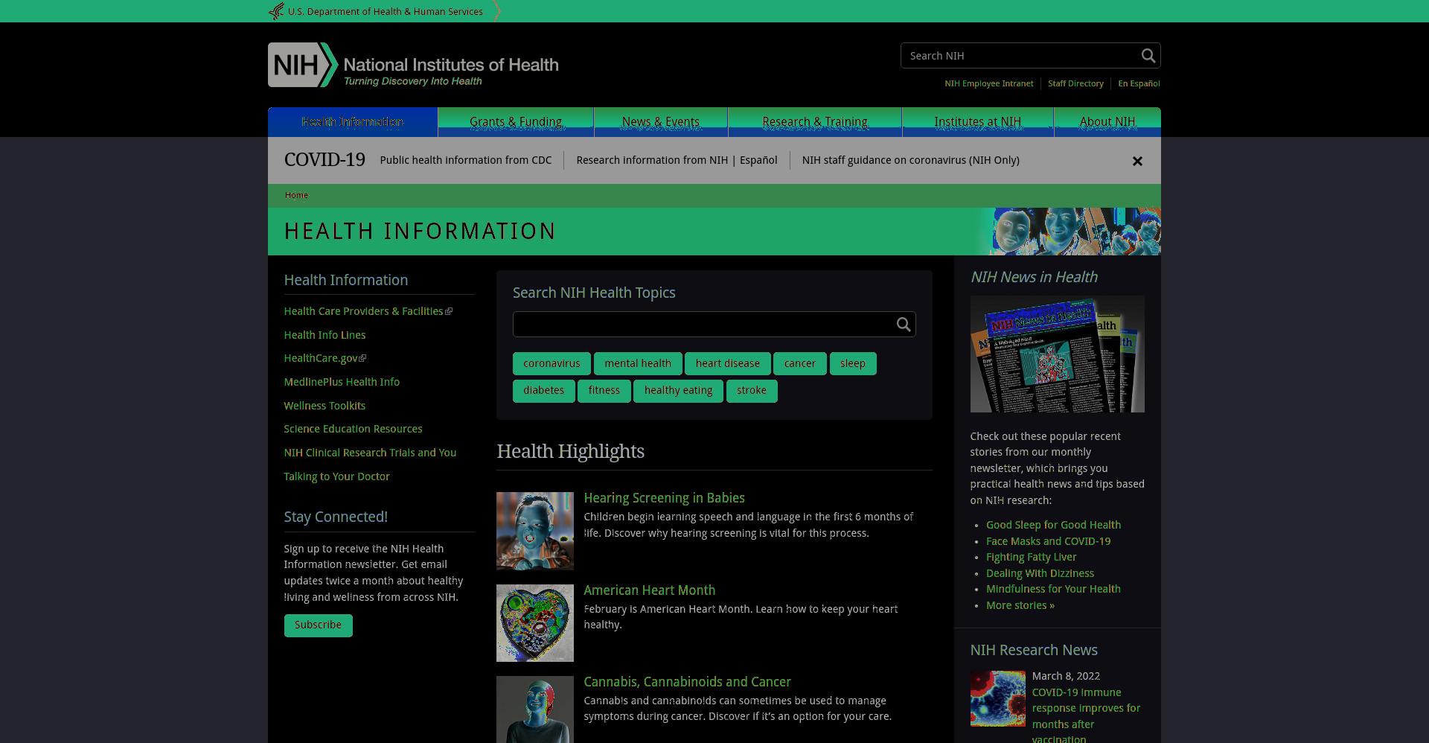Open Face Masks and COVID-19 story
This screenshot has height=743, width=1429.
(1048, 541)
